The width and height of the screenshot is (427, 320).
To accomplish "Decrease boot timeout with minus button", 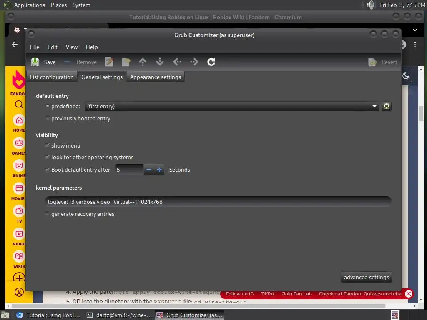I will [149, 170].
